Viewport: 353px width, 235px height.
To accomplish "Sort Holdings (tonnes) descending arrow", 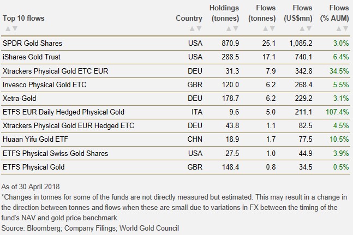I will [236, 28].
